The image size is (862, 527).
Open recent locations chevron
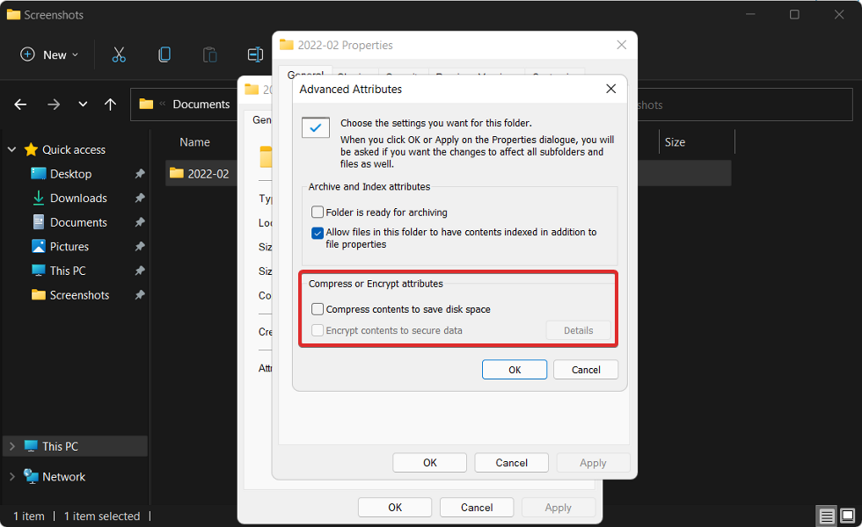(x=83, y=104)
